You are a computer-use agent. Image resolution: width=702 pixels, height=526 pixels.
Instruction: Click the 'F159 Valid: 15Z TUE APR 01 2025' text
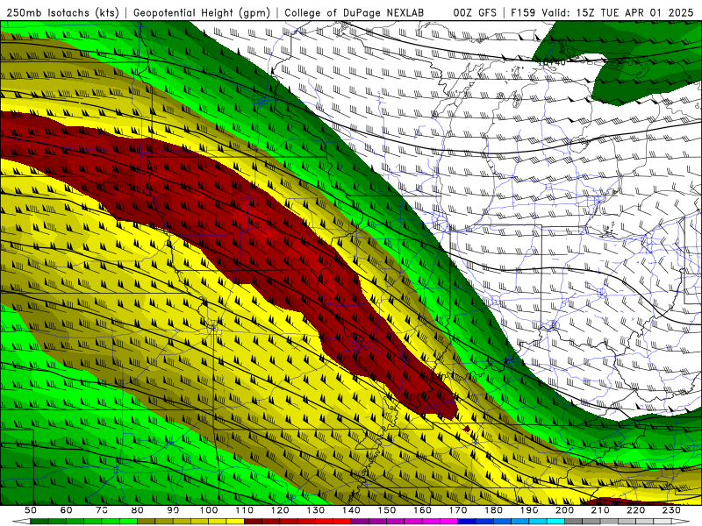coord(602,12)
